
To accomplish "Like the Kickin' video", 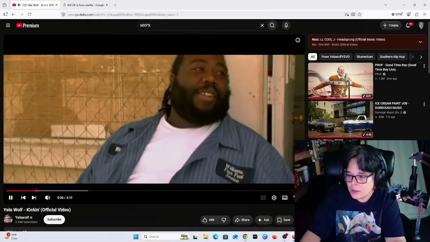I will pos(208,220).
